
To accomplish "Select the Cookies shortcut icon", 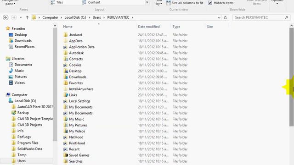I will [x=65, y=65].
